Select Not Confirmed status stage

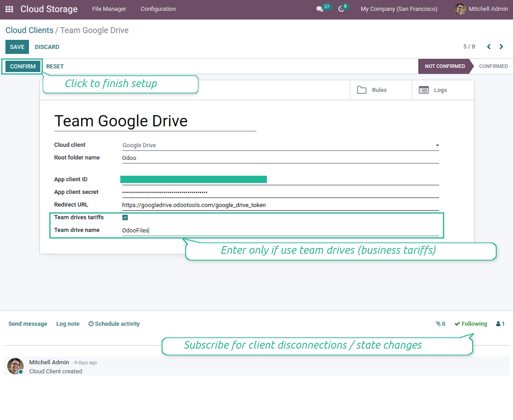tap(444, 66)
